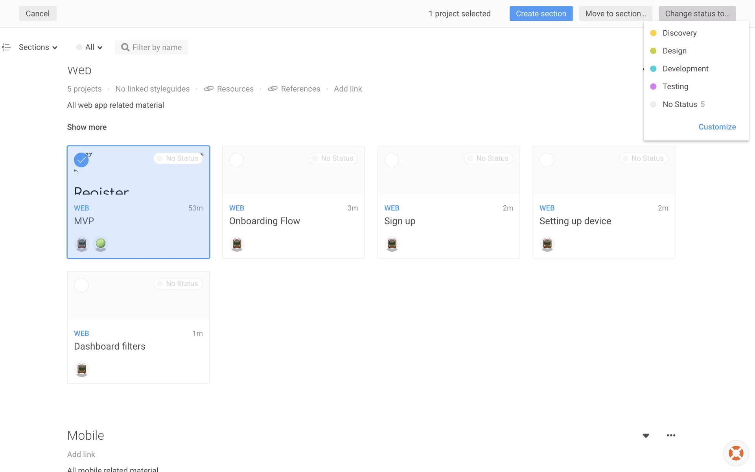Open the Mobile section three-dots menu
Viewport: 755px width, 472px height.
pyautogui.click(x=671, y=435)
